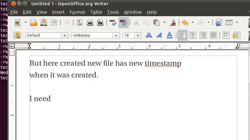Open the View menu
The height and width of the screenshot is (140, 250).
pyautogui.click(x=42, y=12)
